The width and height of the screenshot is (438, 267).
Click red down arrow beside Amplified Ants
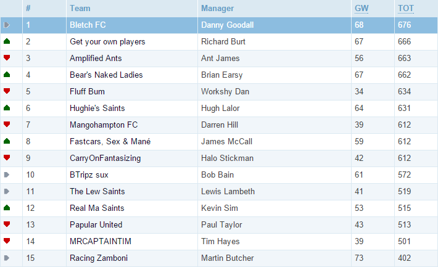(x=7, y=58)
